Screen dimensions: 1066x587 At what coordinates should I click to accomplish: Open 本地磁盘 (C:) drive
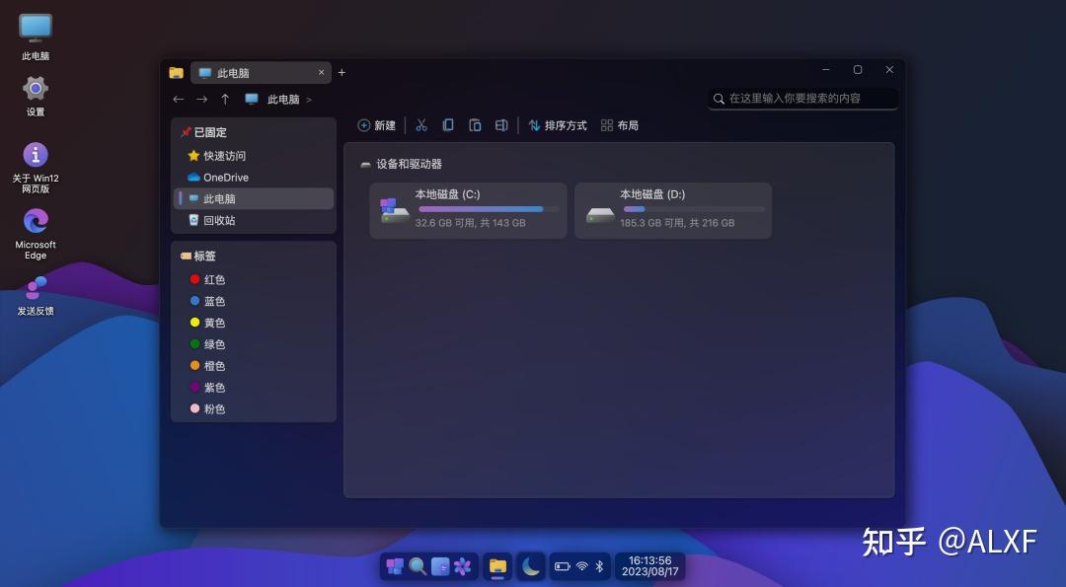469,210
